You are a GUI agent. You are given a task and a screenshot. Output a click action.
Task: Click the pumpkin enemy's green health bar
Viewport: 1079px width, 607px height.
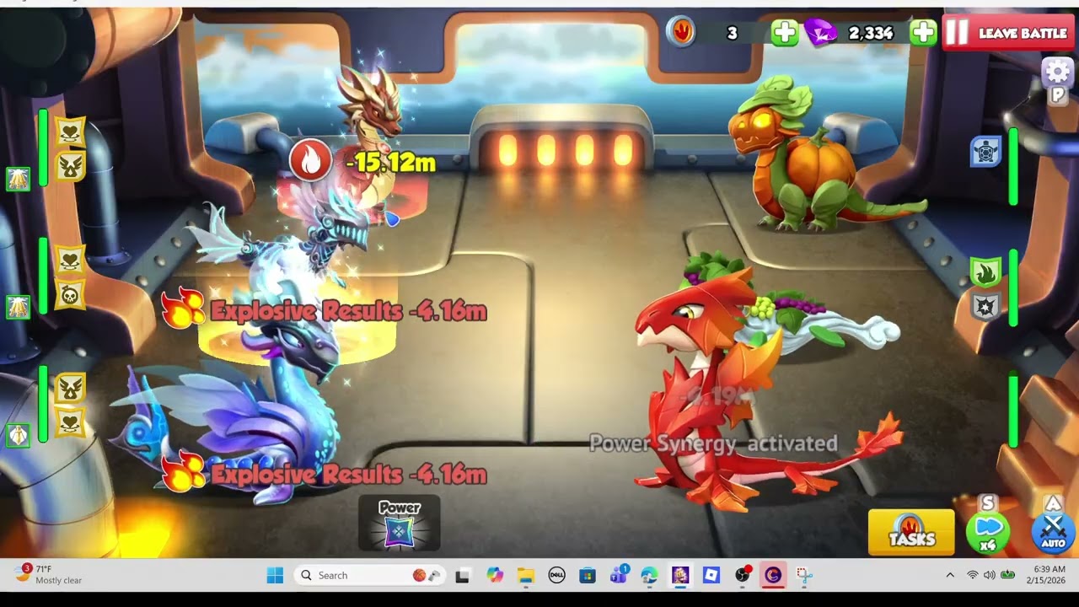pos(1013,166)
